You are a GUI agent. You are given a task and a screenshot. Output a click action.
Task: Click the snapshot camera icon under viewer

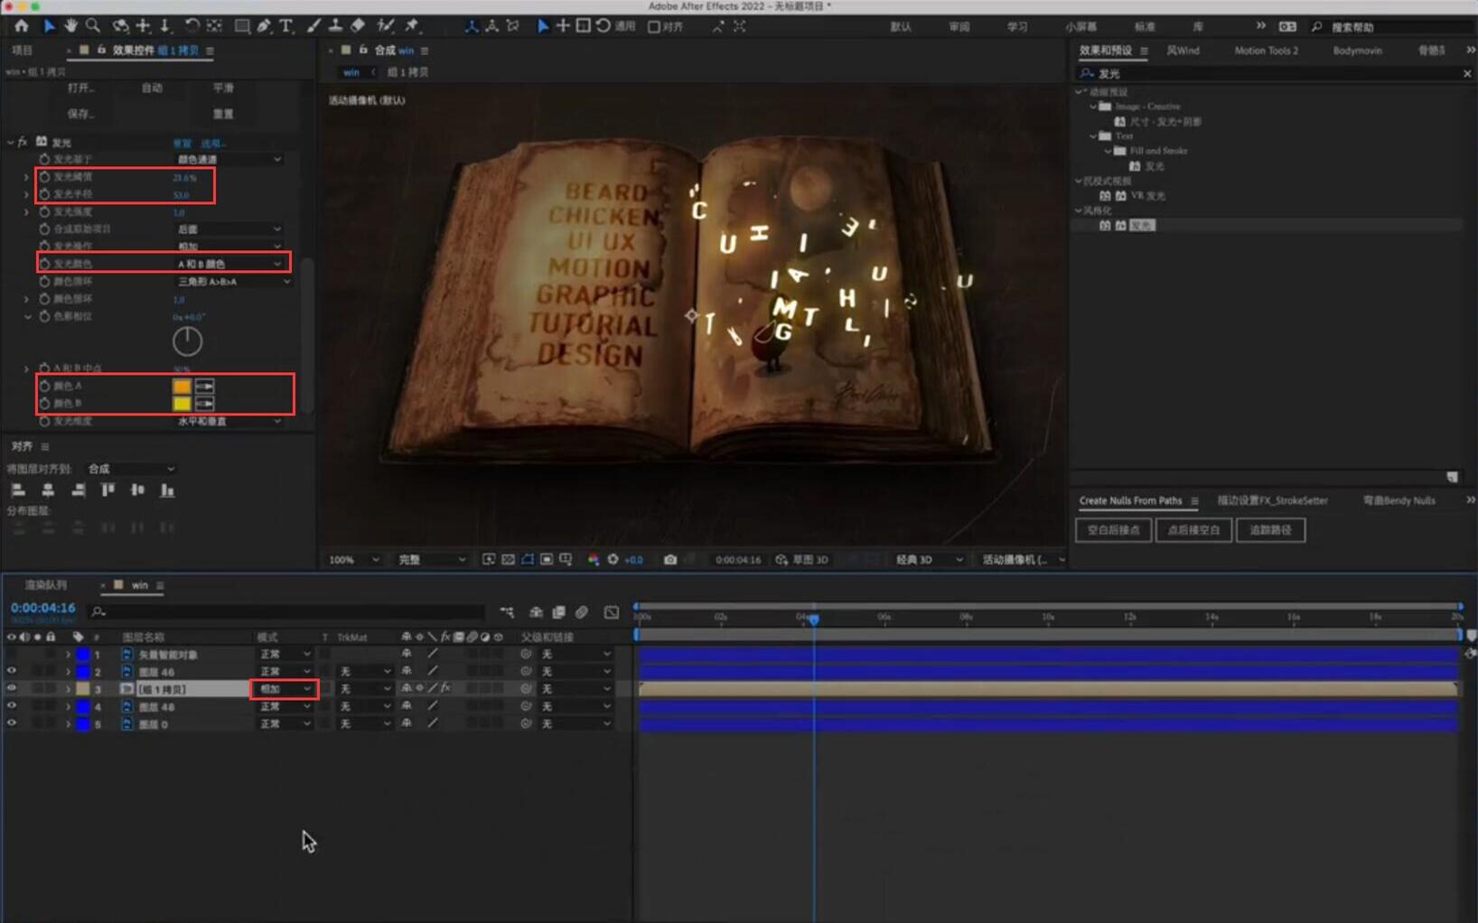[669, 560]
